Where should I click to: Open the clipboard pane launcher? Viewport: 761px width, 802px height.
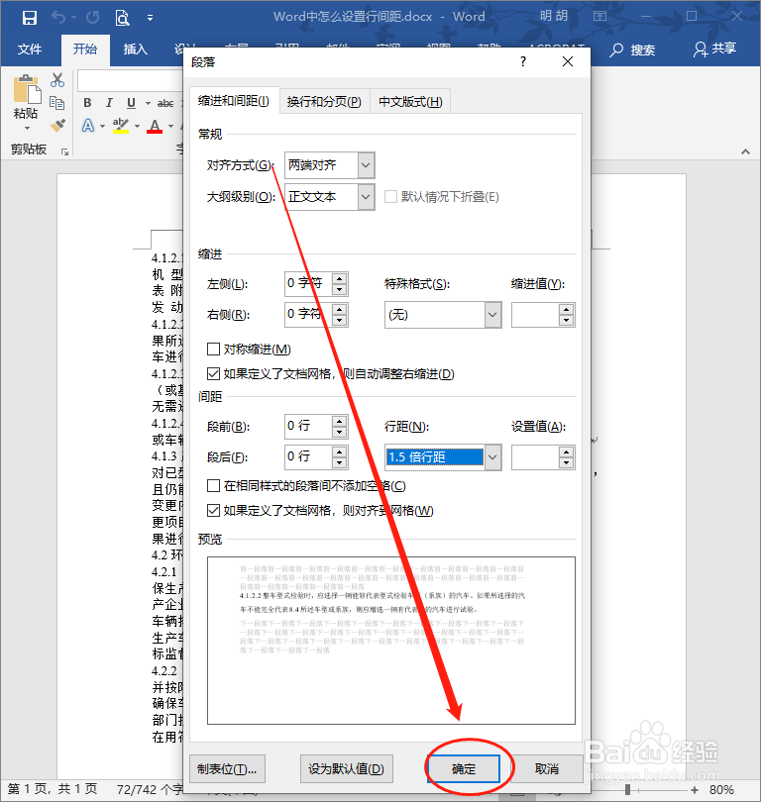point(65,151)
